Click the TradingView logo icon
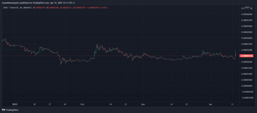This screenshot has width=257, height=113. 3,110
